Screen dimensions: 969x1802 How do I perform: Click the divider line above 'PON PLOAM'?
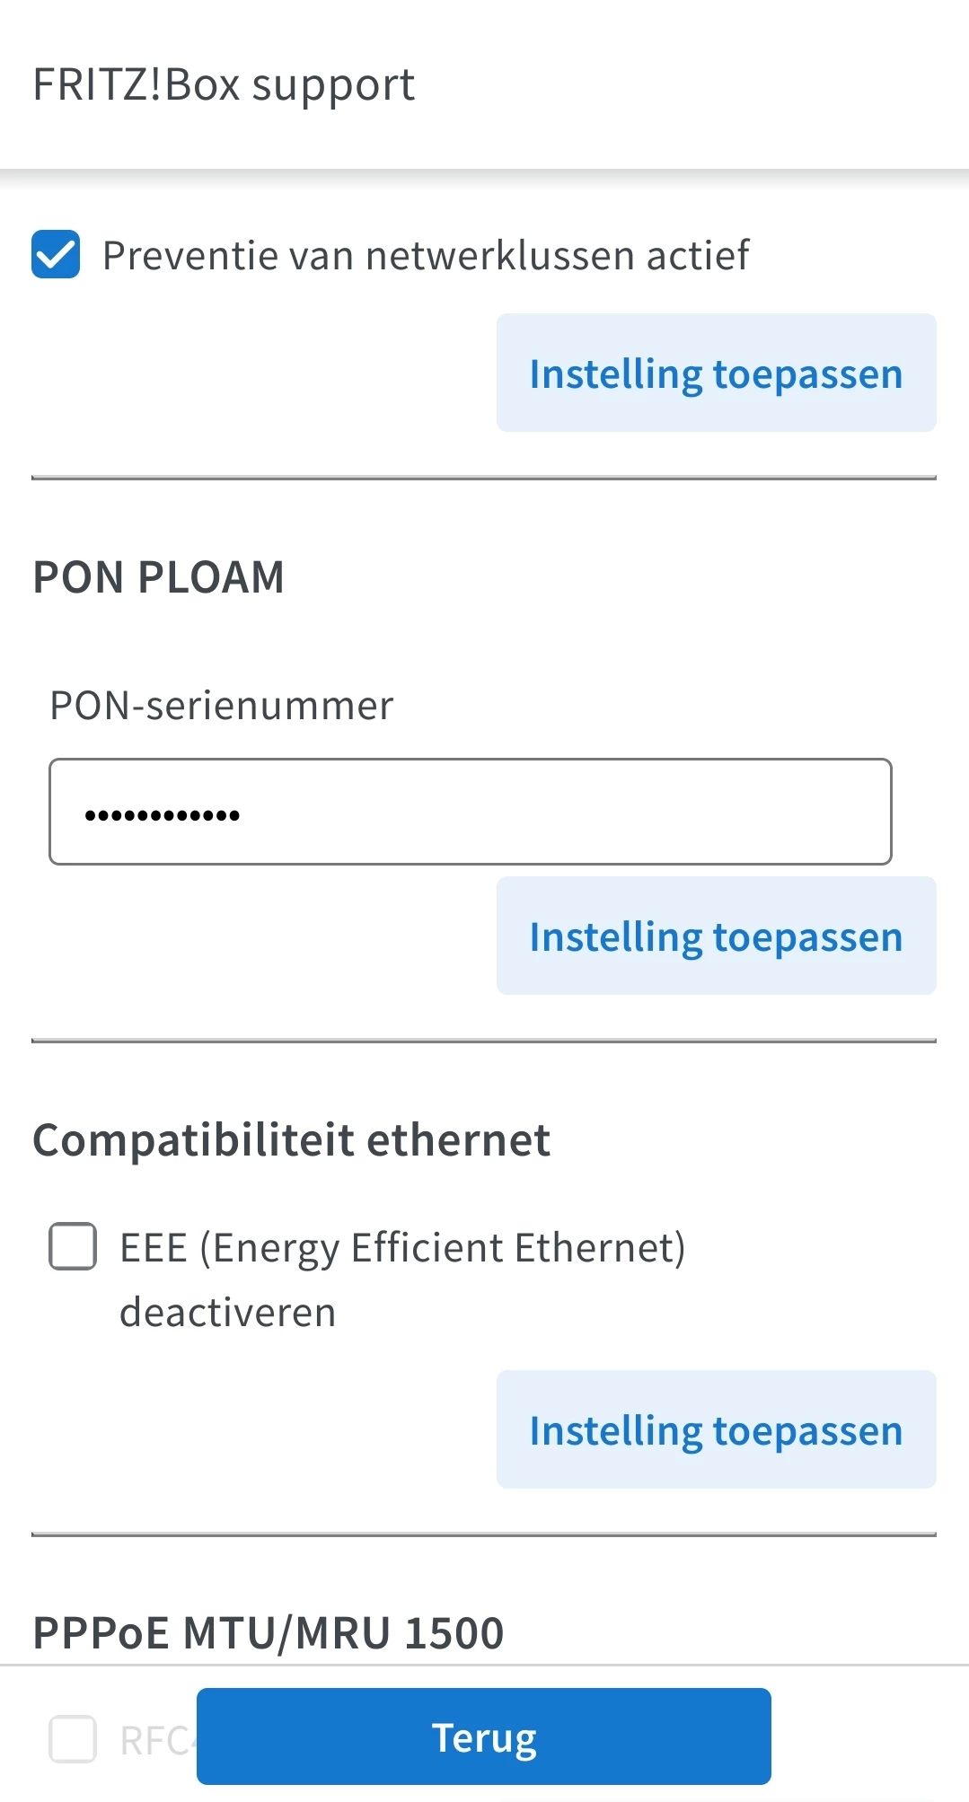(484, 479)
